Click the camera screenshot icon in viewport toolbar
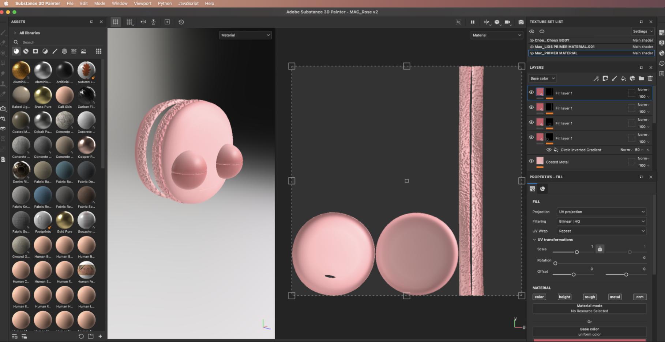This screenshot has width=665, height=342. (521, 22)
